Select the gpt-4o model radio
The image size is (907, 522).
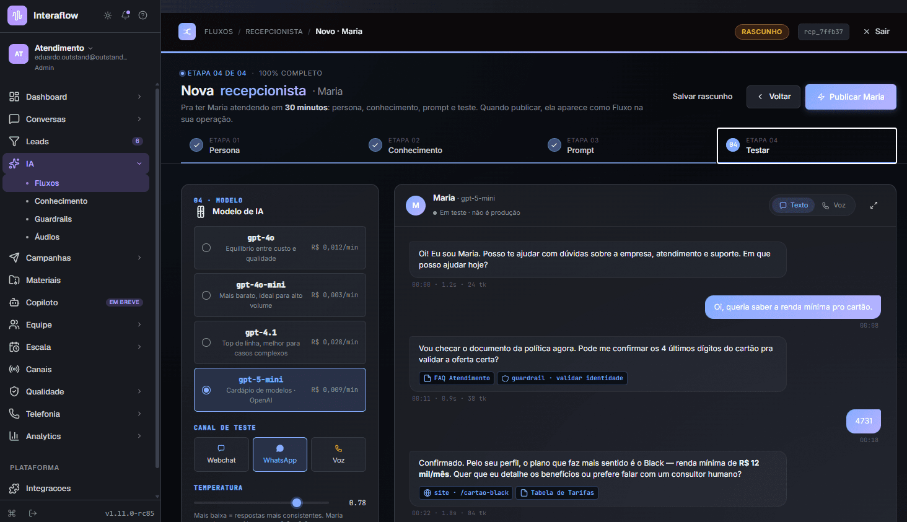tap(206, 248)
